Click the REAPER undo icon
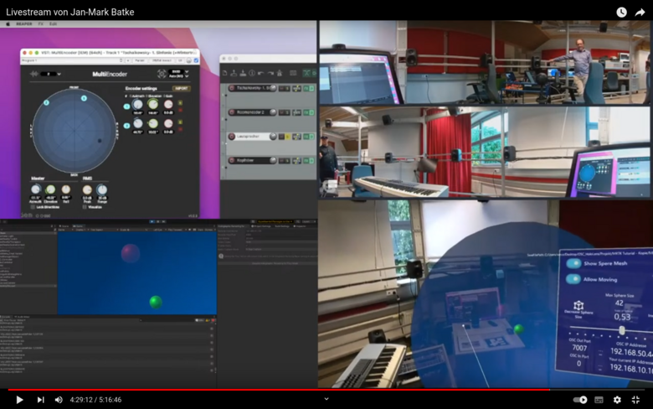The height and width of the screenshot is (409, 653). (x=260, y=73)
